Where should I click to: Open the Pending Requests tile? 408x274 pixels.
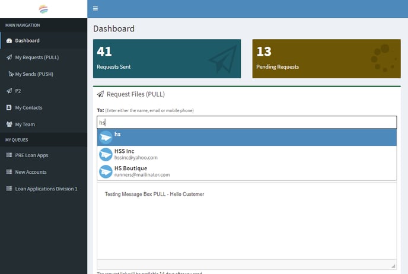(326, 59)
